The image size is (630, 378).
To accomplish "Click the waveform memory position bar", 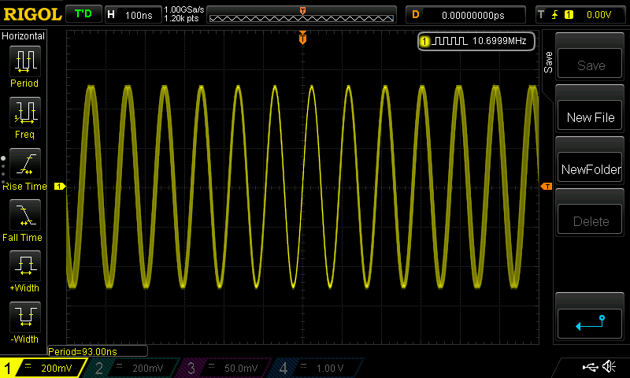I will [x=303, y=15].
